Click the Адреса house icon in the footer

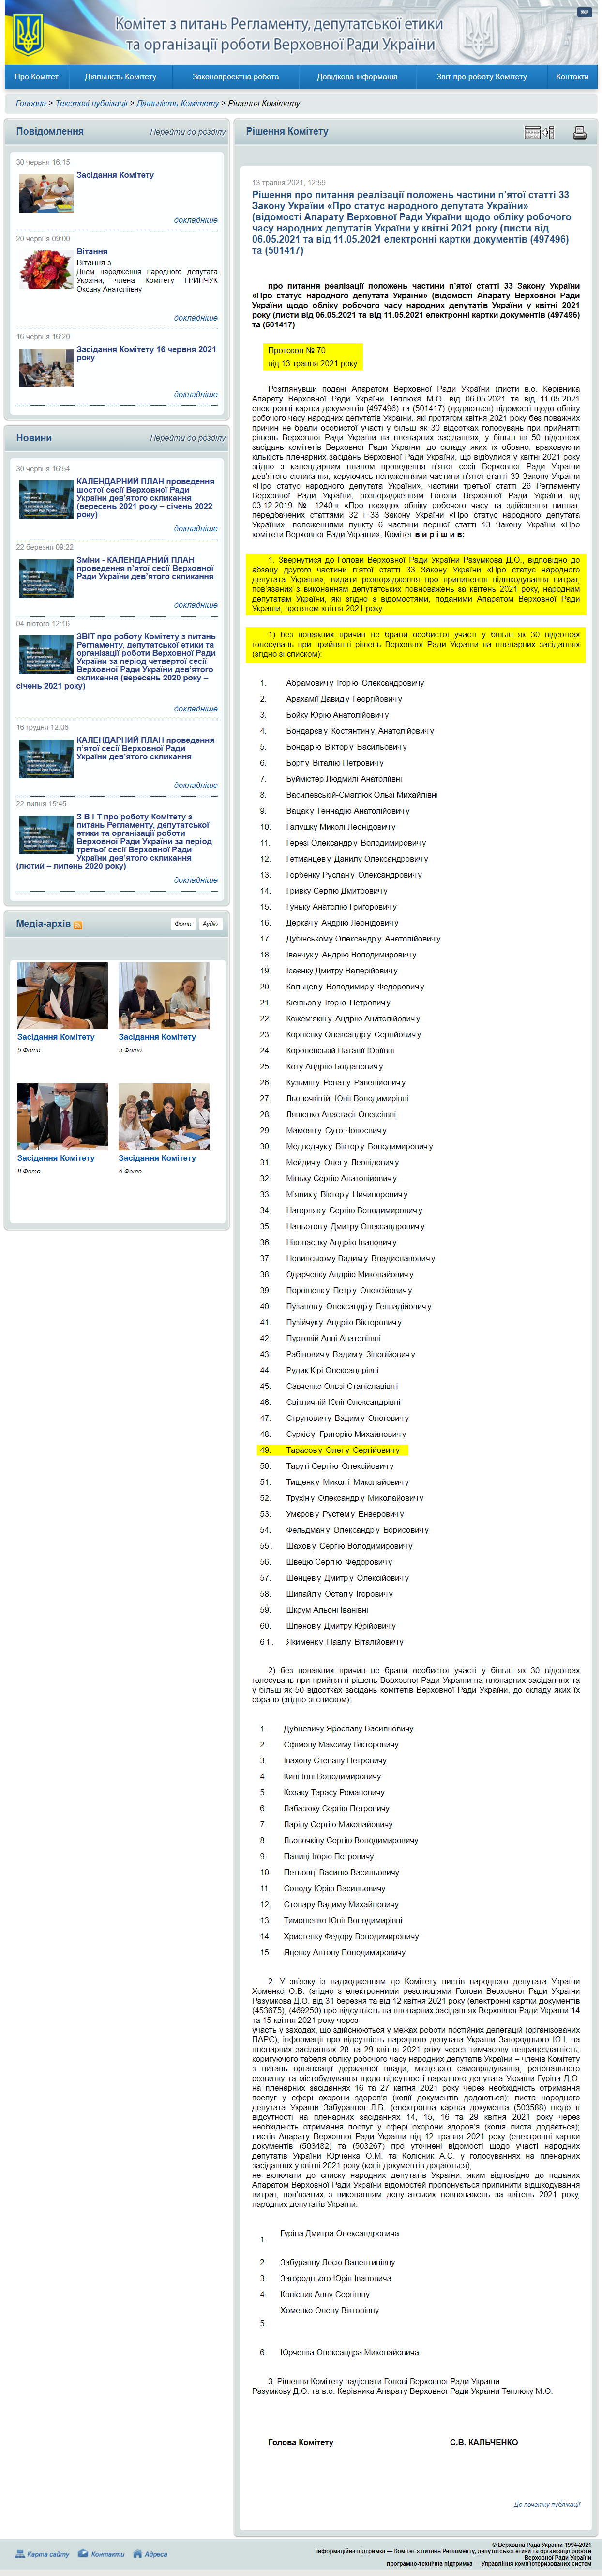click(x=137, y=2553)
